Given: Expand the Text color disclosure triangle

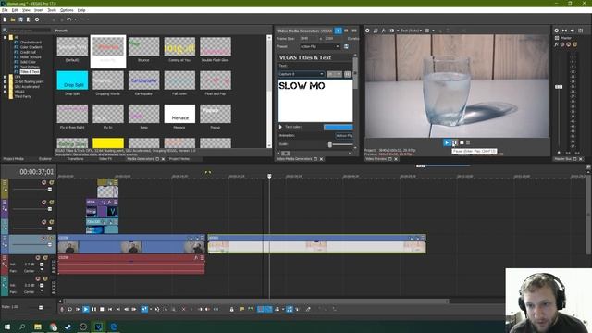Looking at the screenshot, I should click(280, 127).
